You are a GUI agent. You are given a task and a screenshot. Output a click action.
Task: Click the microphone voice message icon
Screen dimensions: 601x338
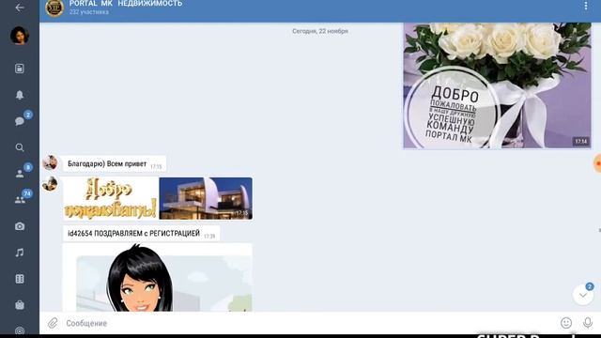(x=588, y=323)
